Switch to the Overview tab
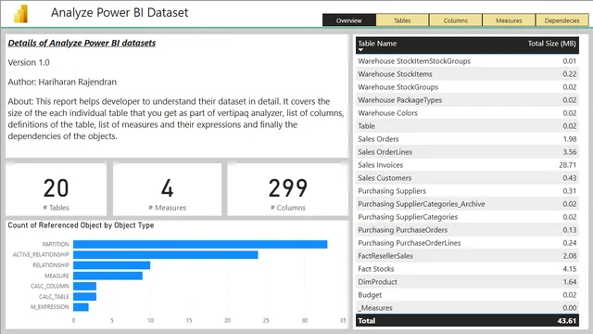 point(349,20)
